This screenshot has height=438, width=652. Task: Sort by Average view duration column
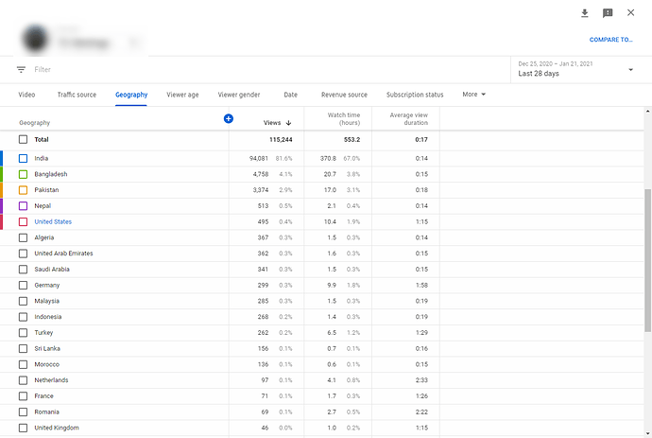409,118
